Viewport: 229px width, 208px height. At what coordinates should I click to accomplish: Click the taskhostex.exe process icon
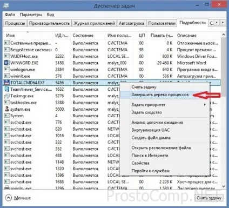point(7,103)
